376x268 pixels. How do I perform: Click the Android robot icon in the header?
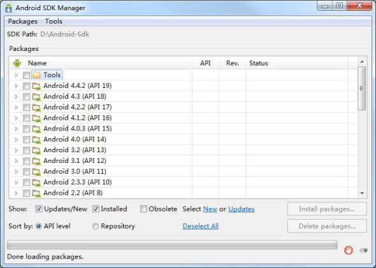point(17,63)
